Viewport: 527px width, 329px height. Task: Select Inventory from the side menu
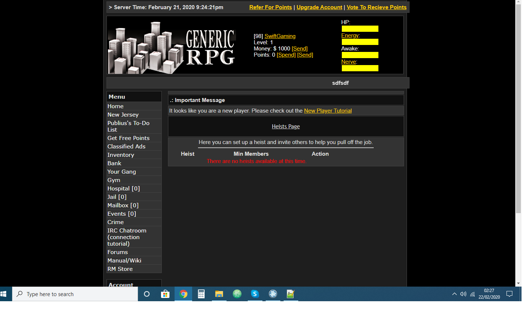[121, 155]
